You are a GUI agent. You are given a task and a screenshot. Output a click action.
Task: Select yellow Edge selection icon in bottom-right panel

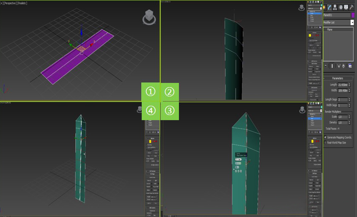pyautogui.click(x=312, y=141)
